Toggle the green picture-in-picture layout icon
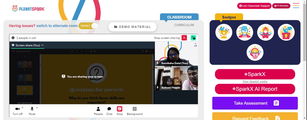The width and height of the screenshot is (307, 120). [x=193, y=38]
